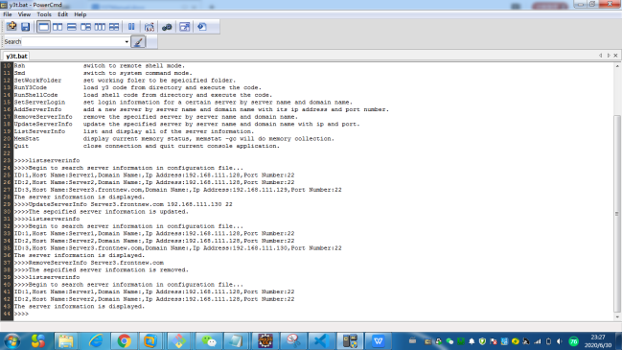This screenshot has width=622, height=350.
Task: Click the pause icon in toolbar
Action: tap(131, 27)
